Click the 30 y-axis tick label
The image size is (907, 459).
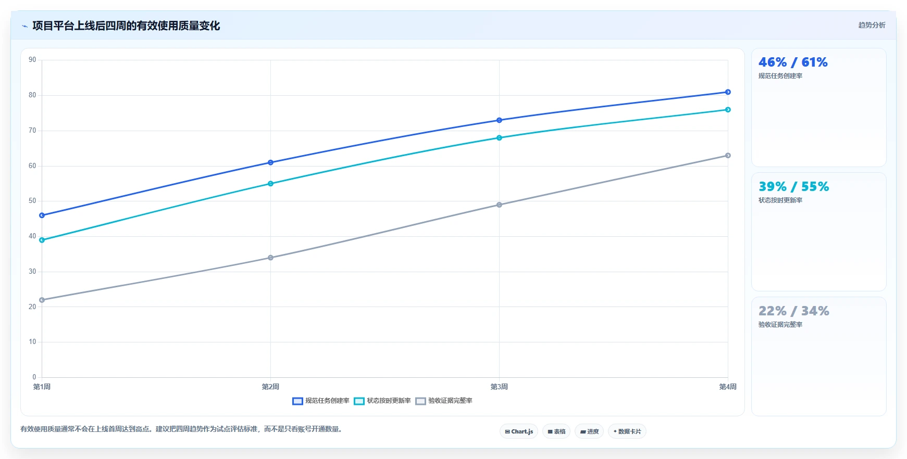tap(32, 272)
